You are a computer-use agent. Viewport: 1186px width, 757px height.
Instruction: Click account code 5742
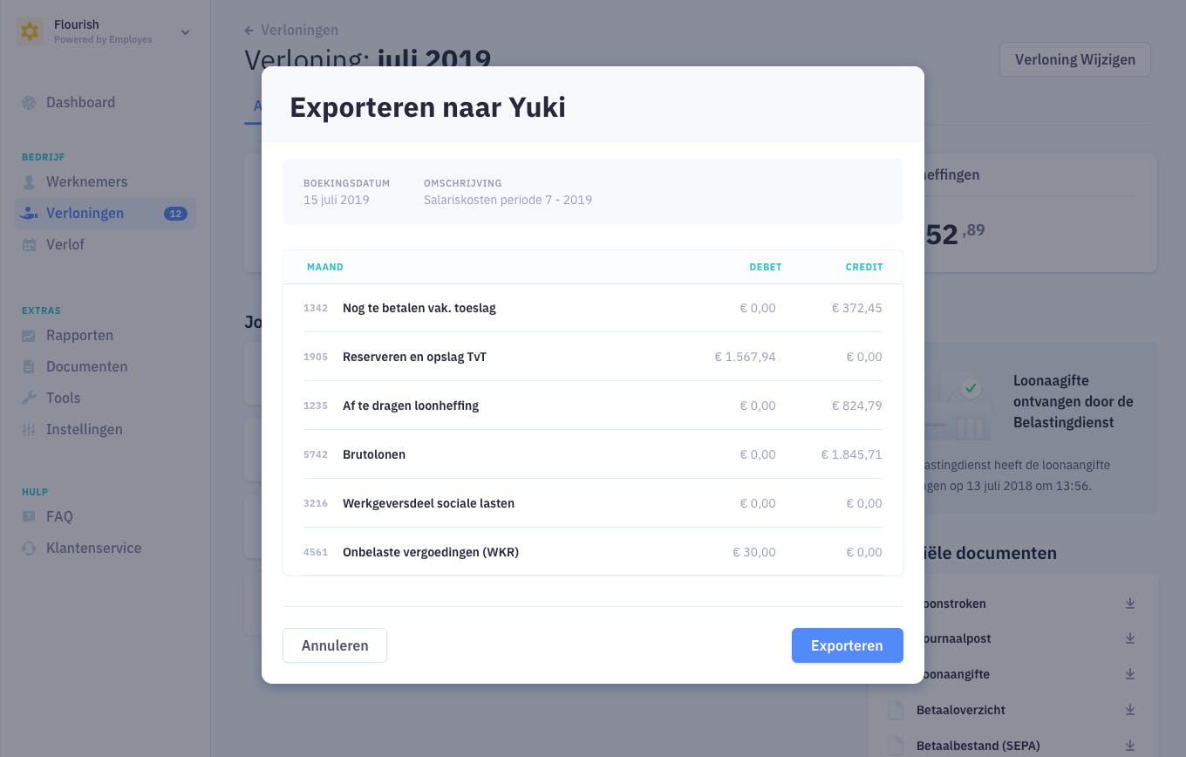[x=316, y=454]
